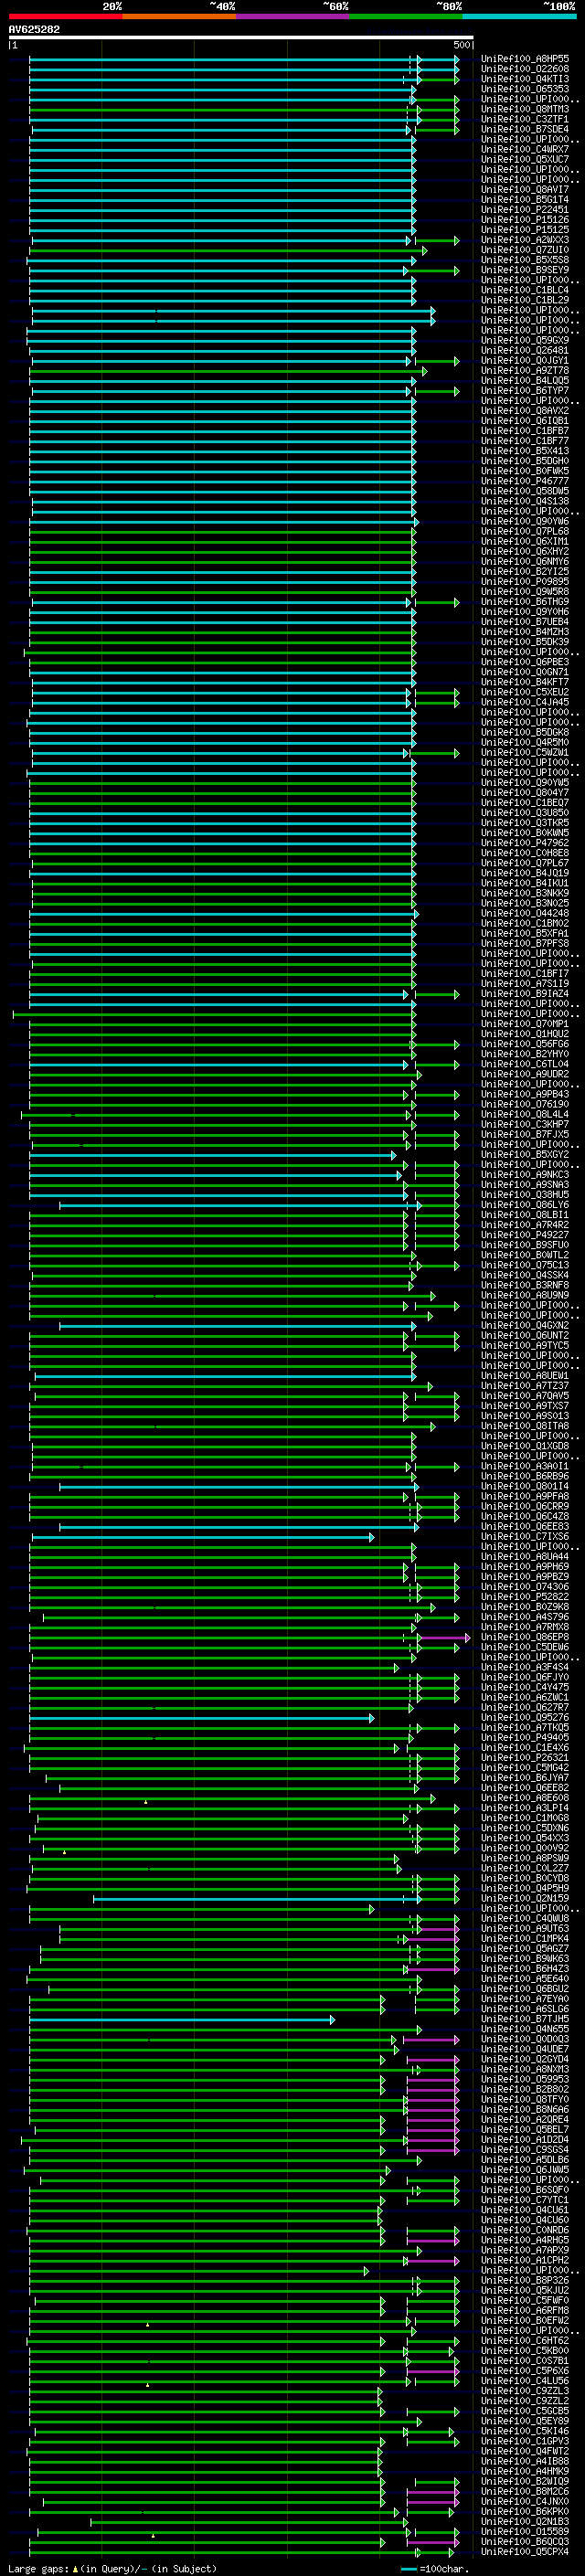Select hit label UniRef100_Q59GX9

tap(525, 340)
